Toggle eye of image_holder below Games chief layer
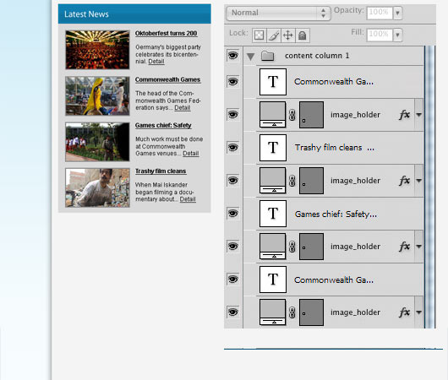The width and height of the screenshot is (448, 380). 232,247
